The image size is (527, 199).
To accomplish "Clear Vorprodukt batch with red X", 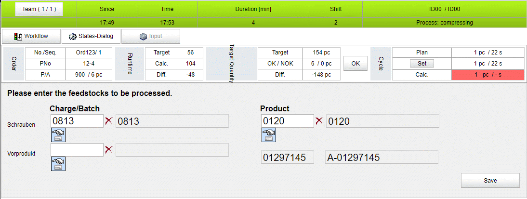I will point(108,150).
